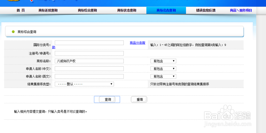Image resolution: width=266 pixels, height=133 pixels.
Task: Click the hint text 只针对带有注册号和类别的查询结果集排序
Action: coord(180,84)
